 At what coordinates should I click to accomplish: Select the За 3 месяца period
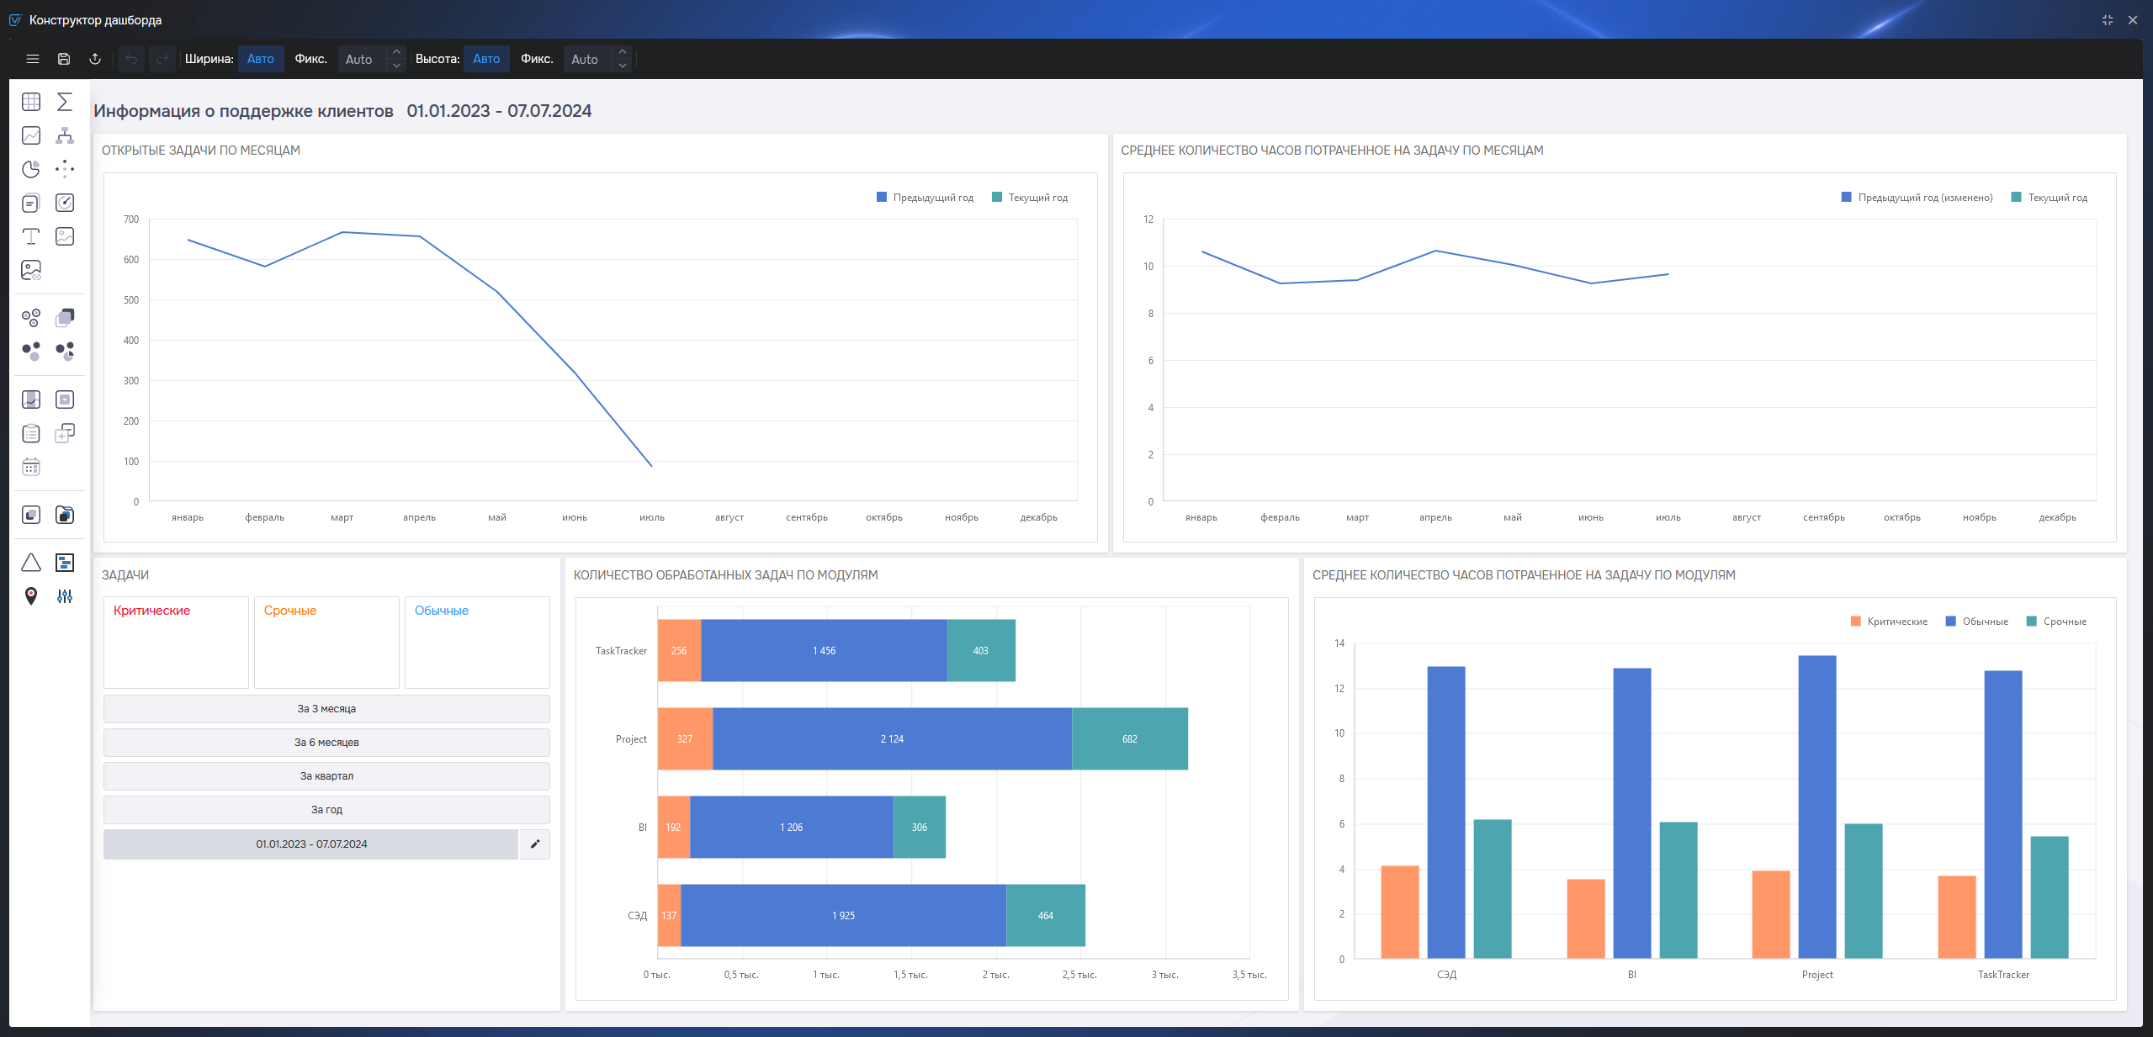326,709
